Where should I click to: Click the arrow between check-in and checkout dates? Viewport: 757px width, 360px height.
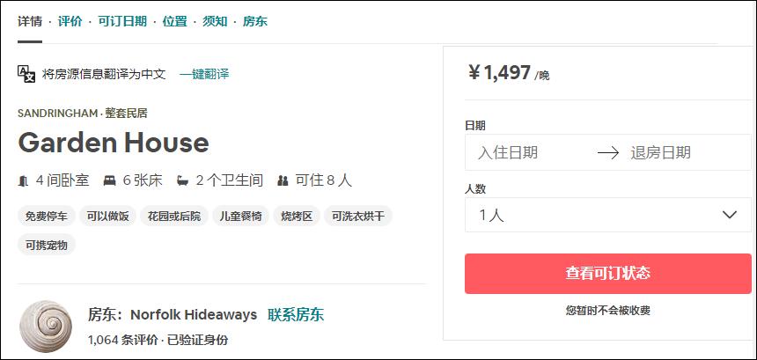(608, 152)
